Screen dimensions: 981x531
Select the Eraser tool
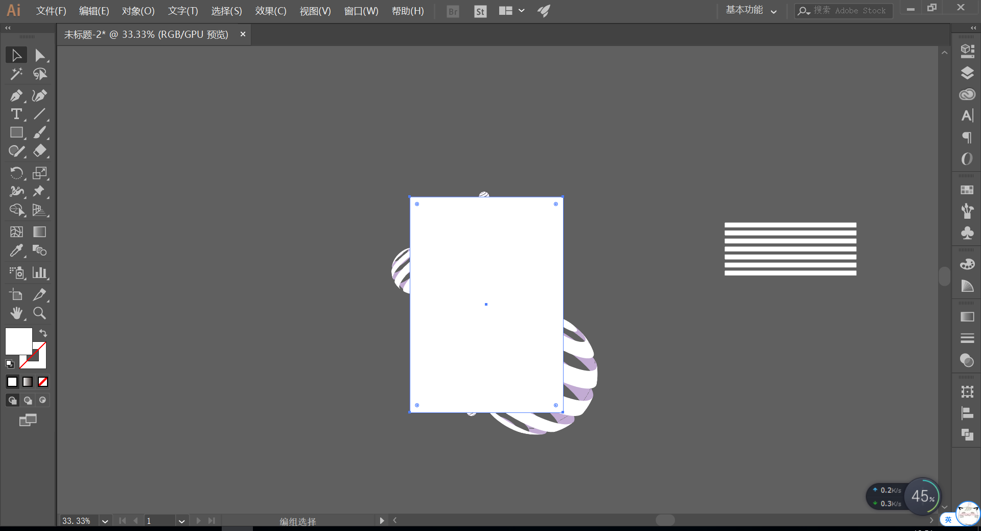(x=40, y=151)
